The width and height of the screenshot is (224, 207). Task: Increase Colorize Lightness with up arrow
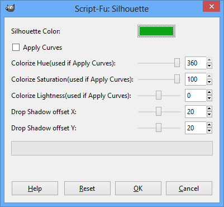click(x=209, y=92)
